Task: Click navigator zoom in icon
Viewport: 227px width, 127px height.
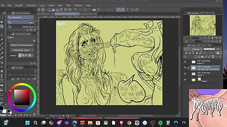Action: pos(209,38)
